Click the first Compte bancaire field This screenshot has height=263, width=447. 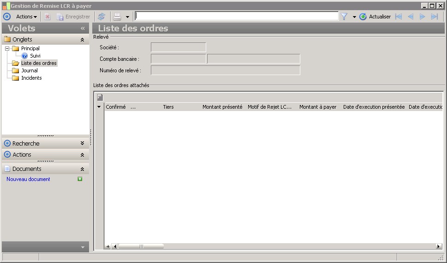click(x=178, y=58)
